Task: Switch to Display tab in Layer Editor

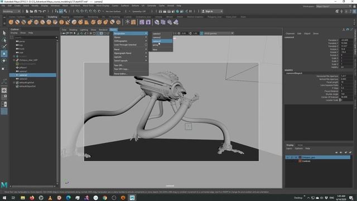Action: coord(290,145)
